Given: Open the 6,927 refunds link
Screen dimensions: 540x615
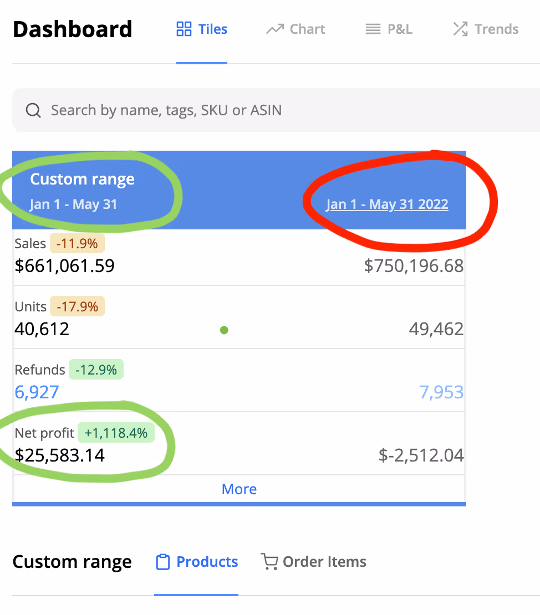Looking at the screenshot, I should [x=37, y=392].
